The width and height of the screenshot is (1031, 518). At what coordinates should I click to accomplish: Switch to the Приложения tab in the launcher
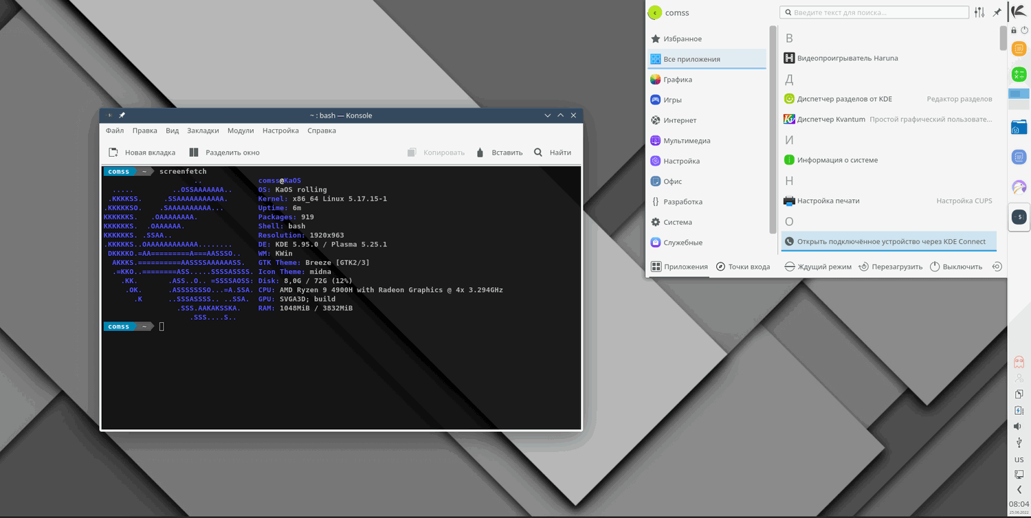[x=679, y=267]
